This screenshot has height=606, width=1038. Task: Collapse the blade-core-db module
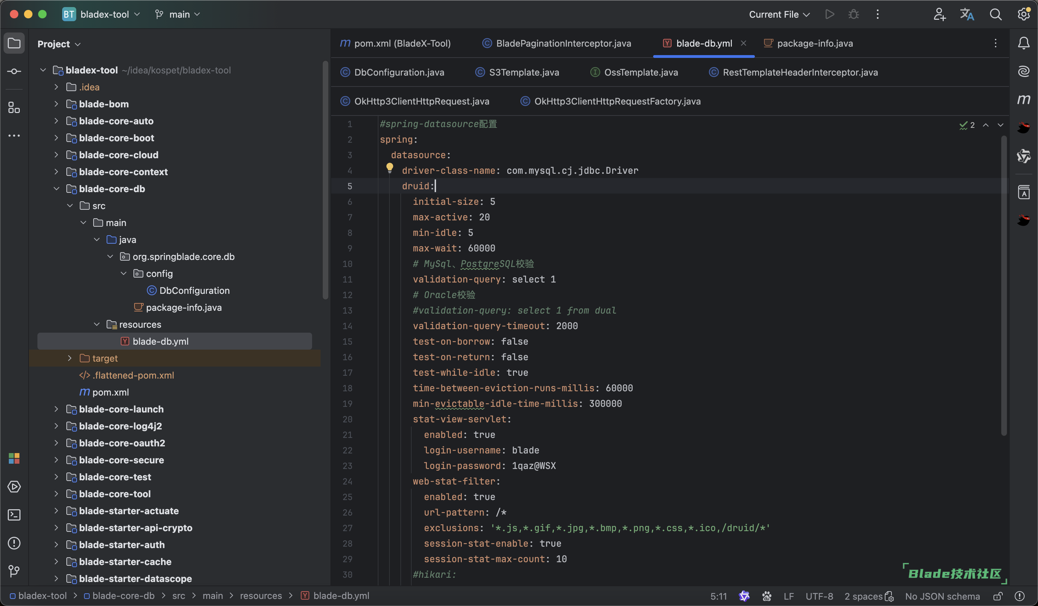56,189
